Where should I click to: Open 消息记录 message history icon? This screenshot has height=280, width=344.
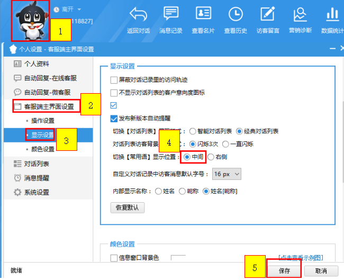pyautogui.click(x=171, y=14)
